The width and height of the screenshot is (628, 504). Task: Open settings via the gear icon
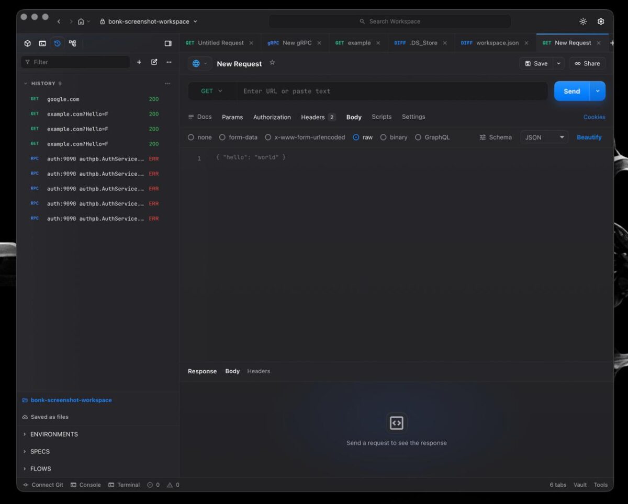601,21
